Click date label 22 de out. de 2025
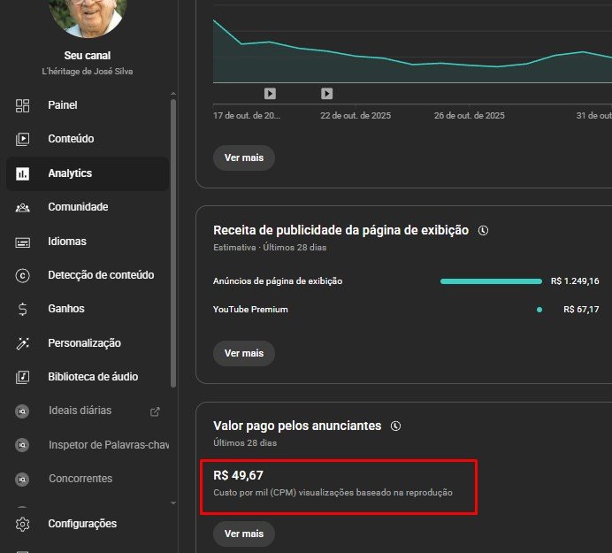 pos(356,116)
